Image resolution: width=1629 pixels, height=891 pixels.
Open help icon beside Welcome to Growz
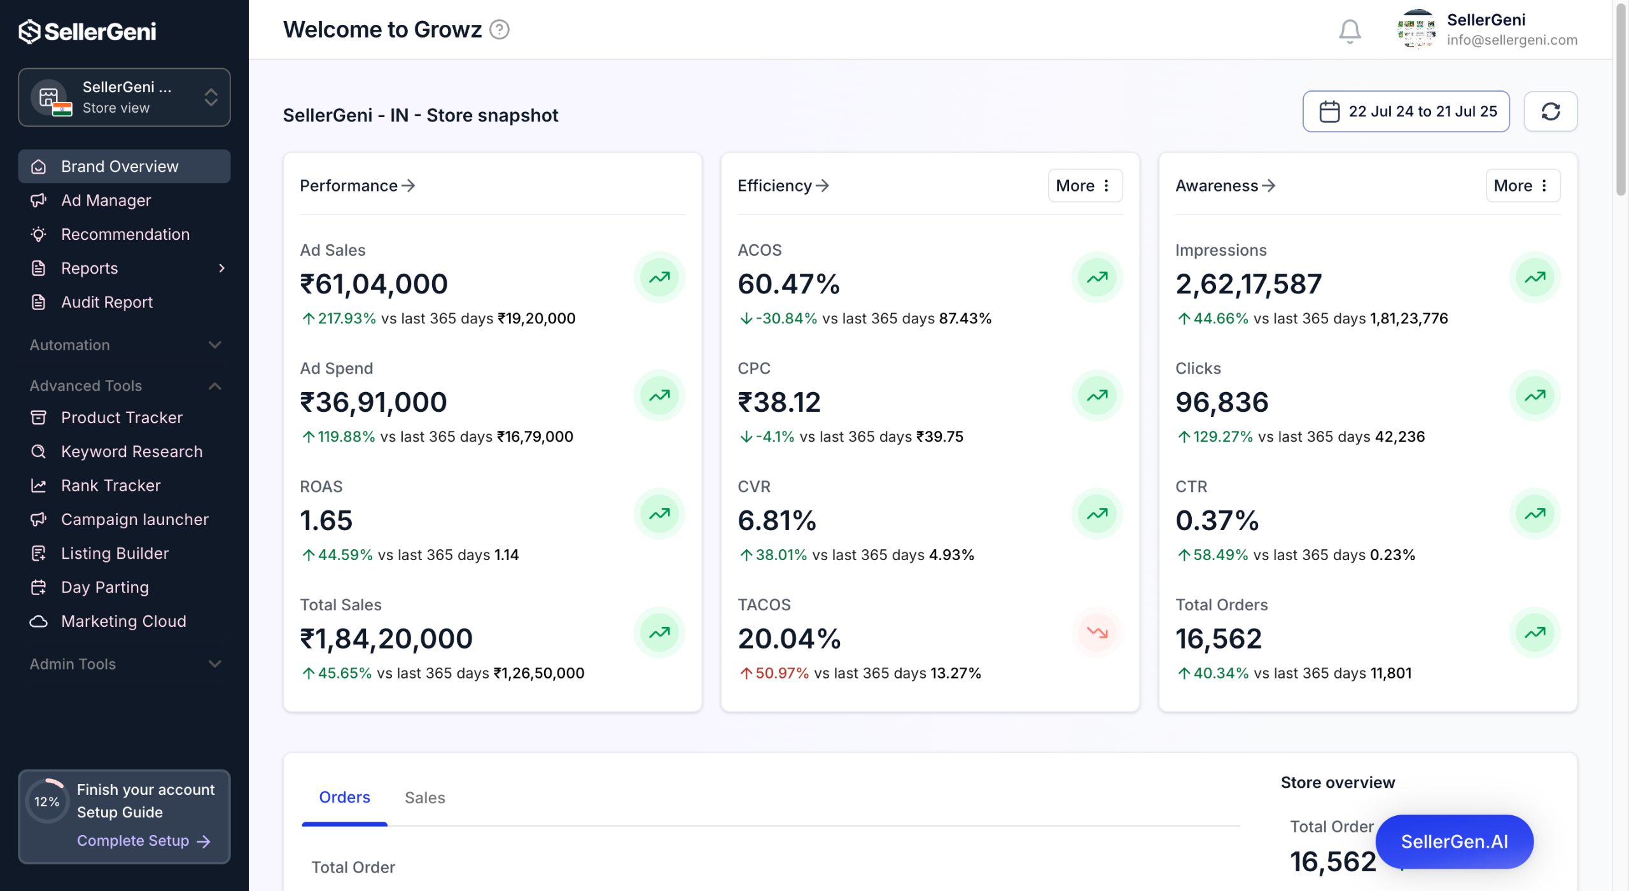coord(500,30)
